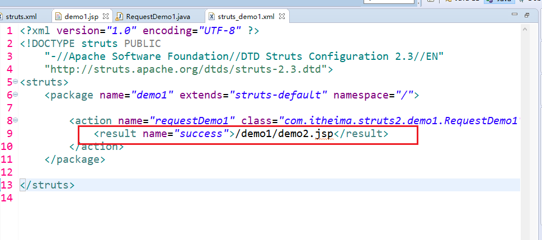Click the Apache Software Foundation DTD string
This screenshot has height=240, width=542.
pyautogui.click(x=244, y=57)
